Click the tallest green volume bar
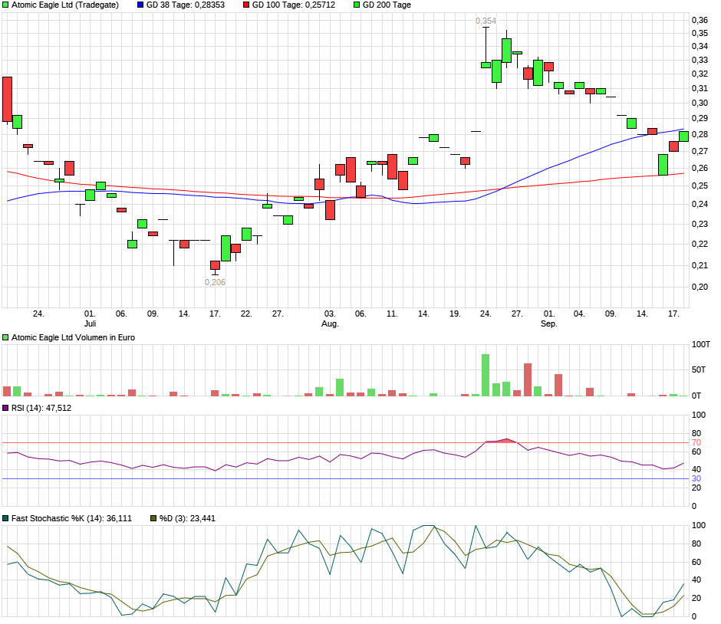Image resolution: width=721 pixels, height=624 pixels. (x=486, y=375)
